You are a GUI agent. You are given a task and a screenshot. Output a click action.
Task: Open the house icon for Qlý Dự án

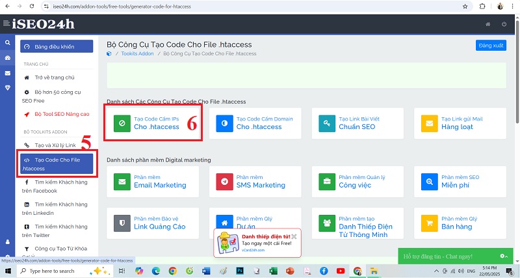click(224, 221)
